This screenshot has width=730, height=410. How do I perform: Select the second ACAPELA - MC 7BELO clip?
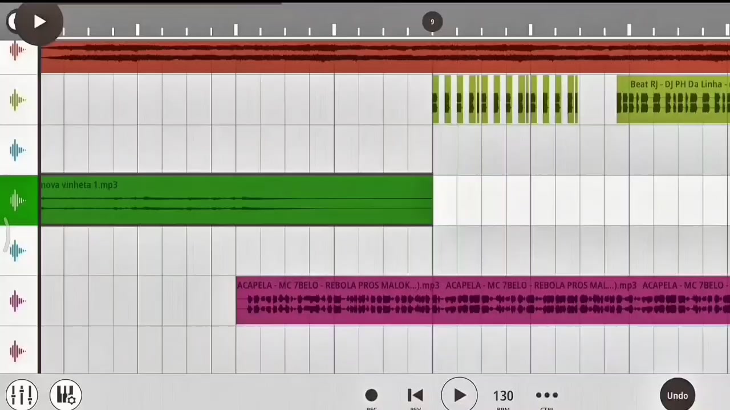(541, 301)
